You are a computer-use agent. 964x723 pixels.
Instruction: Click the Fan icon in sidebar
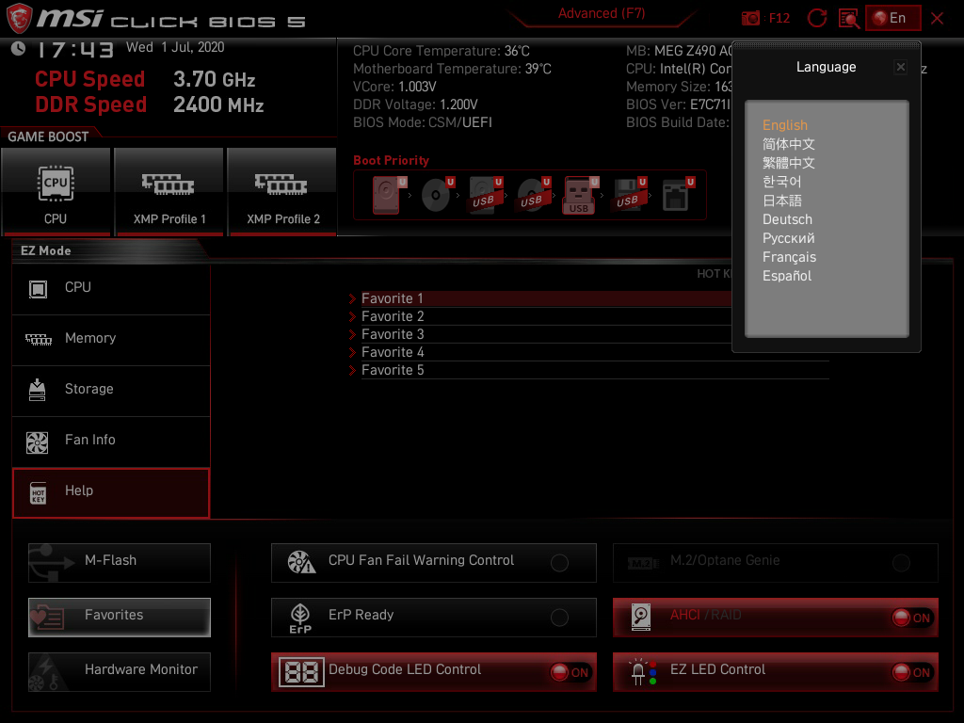38,442
